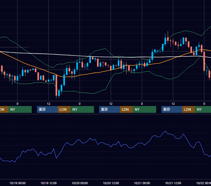Click the LDN session block for 10/21
Image resolution: width=211 pixels, height=186 pixels.
pos(189,109)
